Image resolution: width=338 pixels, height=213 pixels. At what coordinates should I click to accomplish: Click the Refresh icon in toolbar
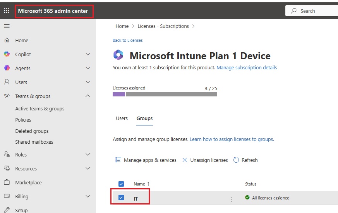(x=236, y=160)
